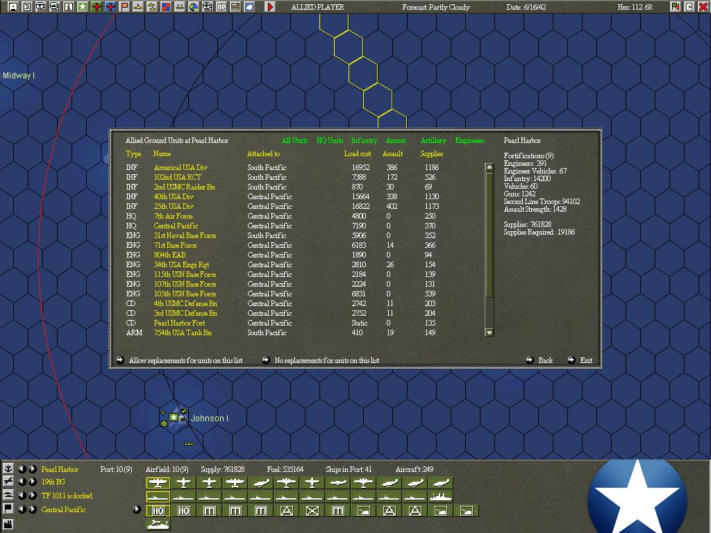The width and height of the screenshot is (711, 533).
Task: Click the Johnson I. base marker on map
Action: click(x=174, y=417)
